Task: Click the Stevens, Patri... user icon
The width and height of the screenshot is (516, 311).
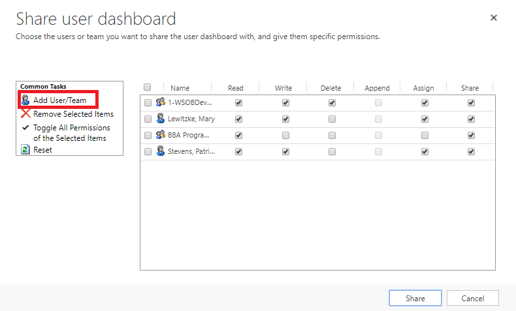Action: (x=160, y=151)
